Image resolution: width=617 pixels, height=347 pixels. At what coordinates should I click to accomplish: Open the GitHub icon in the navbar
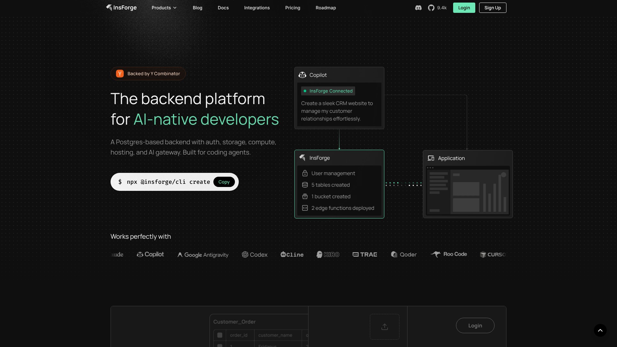[x=431, y=8]
